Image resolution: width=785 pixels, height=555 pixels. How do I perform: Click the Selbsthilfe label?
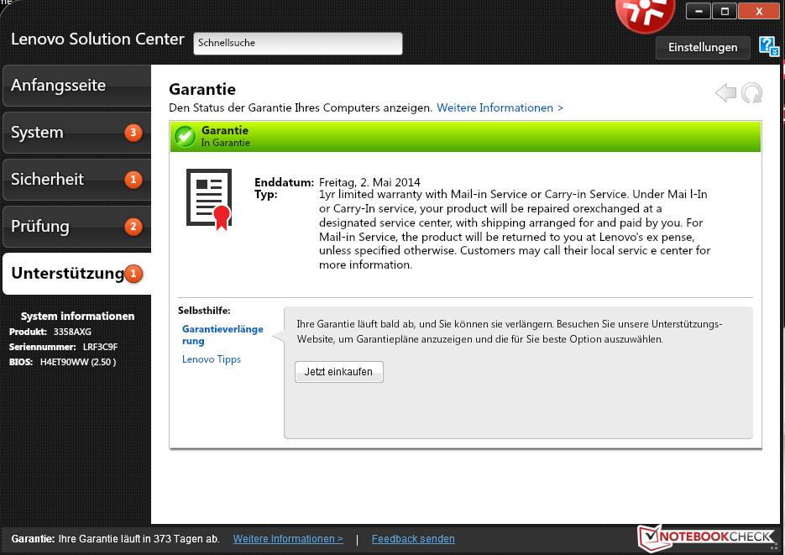pos(204,311)
